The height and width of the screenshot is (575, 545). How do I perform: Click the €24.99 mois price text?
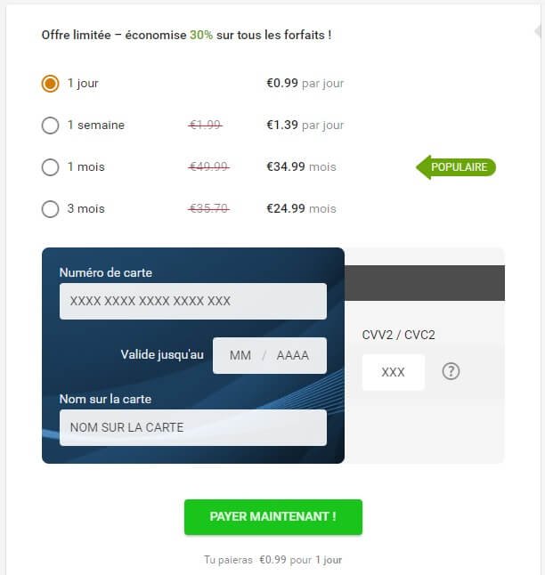tap(301, 208)
